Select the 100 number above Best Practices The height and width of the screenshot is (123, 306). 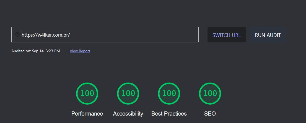coord(169,93)
